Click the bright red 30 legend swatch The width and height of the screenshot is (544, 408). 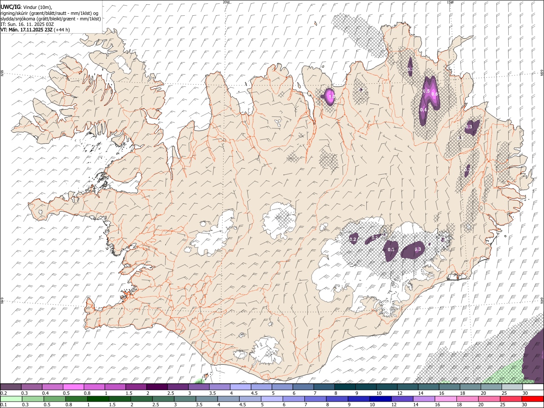[x=532, y=399]
